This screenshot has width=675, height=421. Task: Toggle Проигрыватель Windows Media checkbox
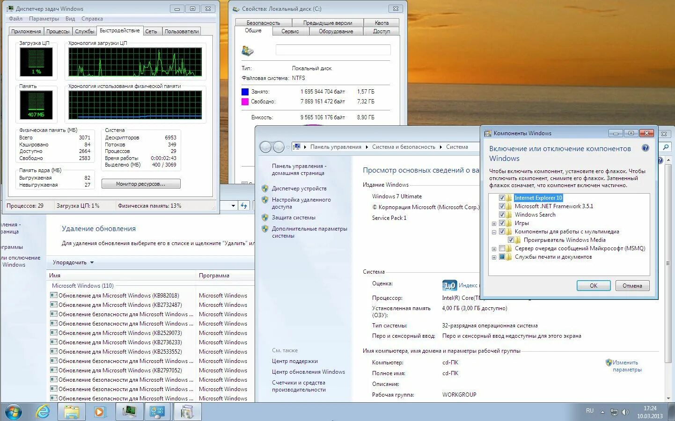[x=511, y=240]
